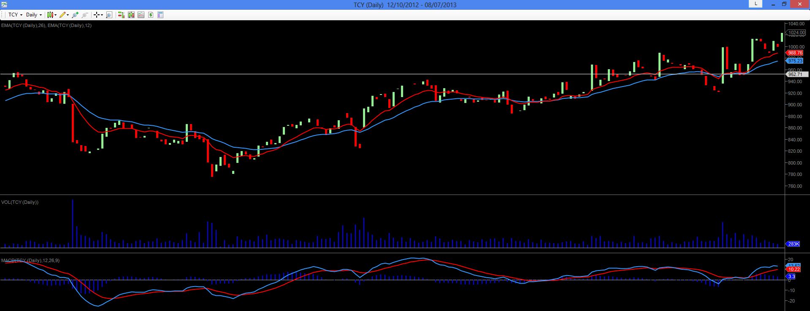810x311 pixels.
Task: Toggle the horizontal bars indicator icon
Action: point(121,15)
